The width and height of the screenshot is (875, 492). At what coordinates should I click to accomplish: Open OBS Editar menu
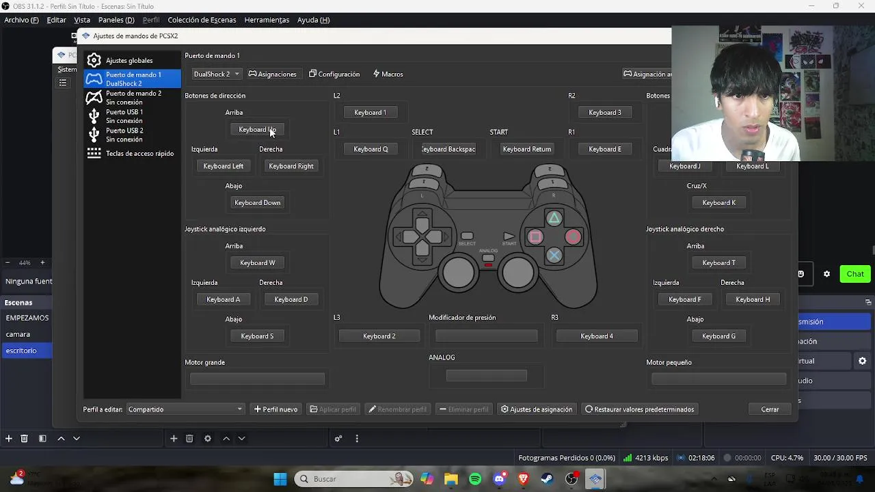(x=56, y=20)
